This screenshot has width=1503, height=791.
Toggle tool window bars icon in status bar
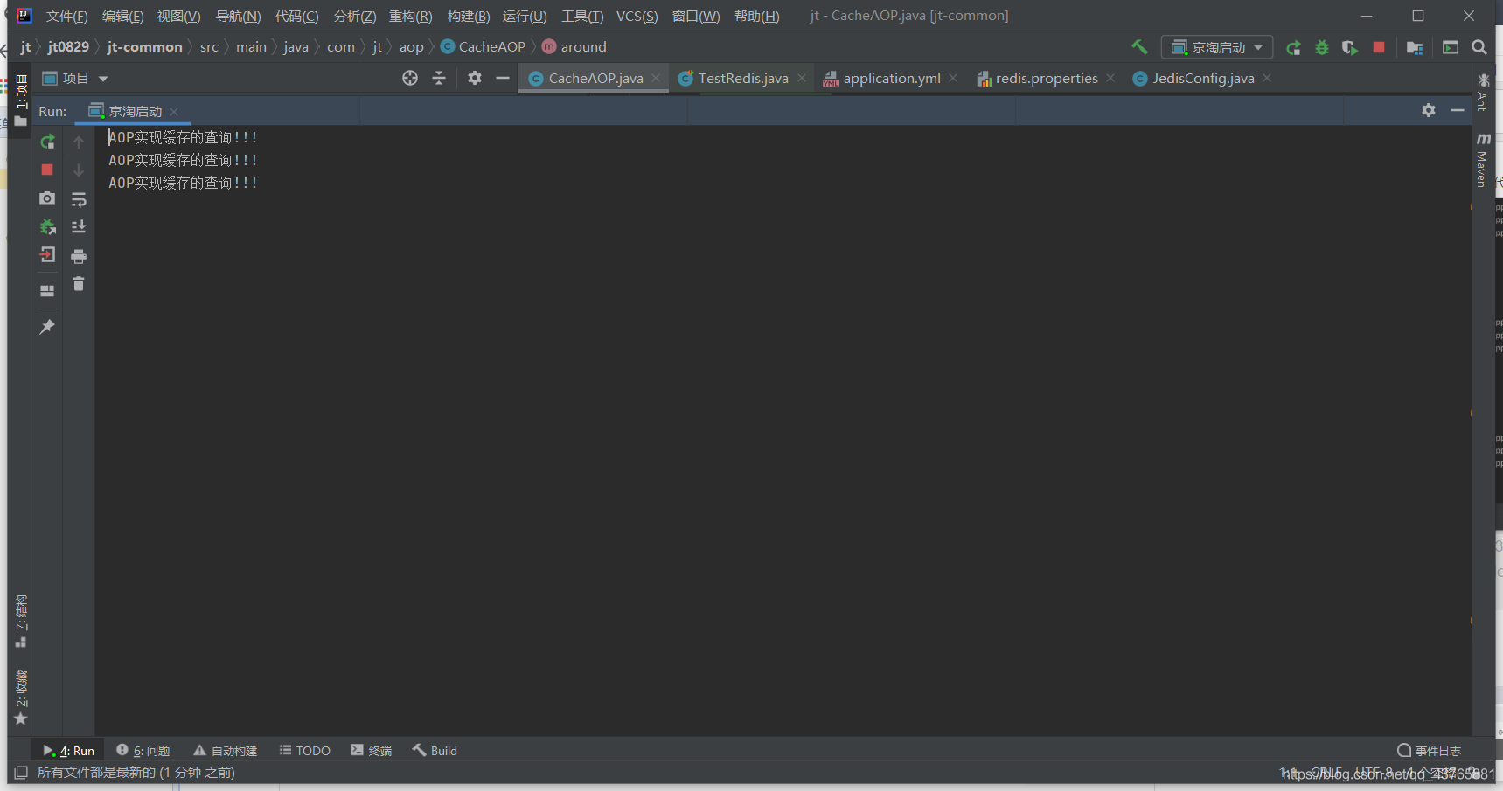[22, 773]
